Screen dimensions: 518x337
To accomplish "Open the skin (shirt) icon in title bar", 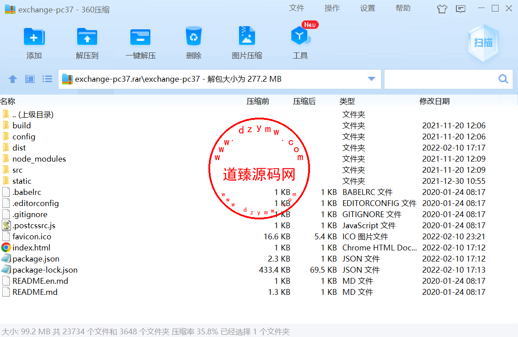I will coord(442,9).
